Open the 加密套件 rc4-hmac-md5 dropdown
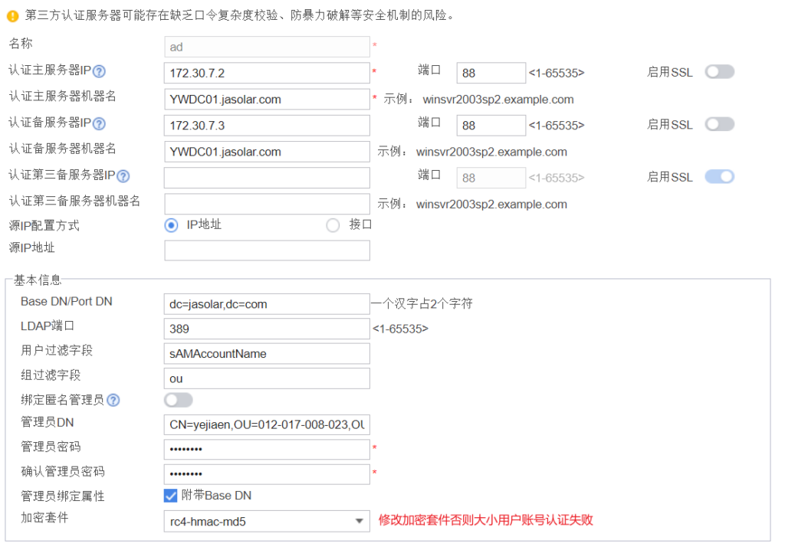 pyautogui.click(x=267, y=522)
